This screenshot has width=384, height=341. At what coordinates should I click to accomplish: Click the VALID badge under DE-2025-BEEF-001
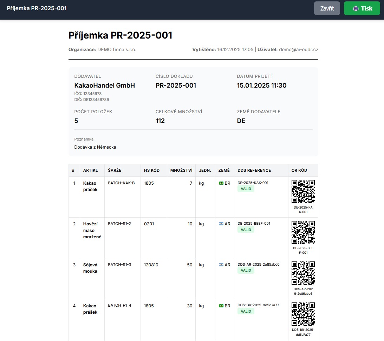pyautogui.click(x=246, y=230)
